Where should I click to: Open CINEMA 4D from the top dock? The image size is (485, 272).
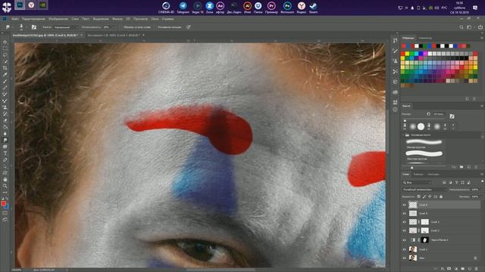tap(166, 8)
